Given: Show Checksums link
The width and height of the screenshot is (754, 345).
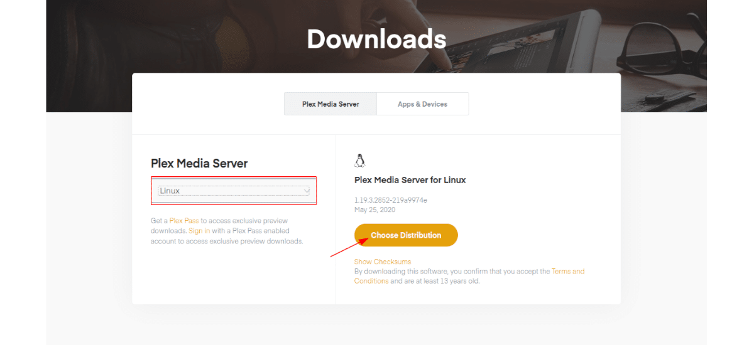Looking at the screenshot, I should pyautogui.click(x=383, y=262).
